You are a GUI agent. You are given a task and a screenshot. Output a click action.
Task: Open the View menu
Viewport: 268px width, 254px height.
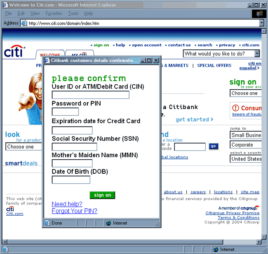pyautogui.click(x=35, y=14)
